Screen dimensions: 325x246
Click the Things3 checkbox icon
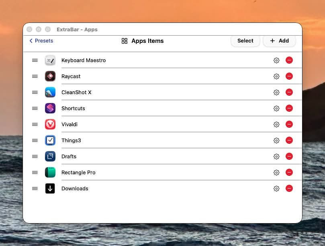(x=50, y=141)
